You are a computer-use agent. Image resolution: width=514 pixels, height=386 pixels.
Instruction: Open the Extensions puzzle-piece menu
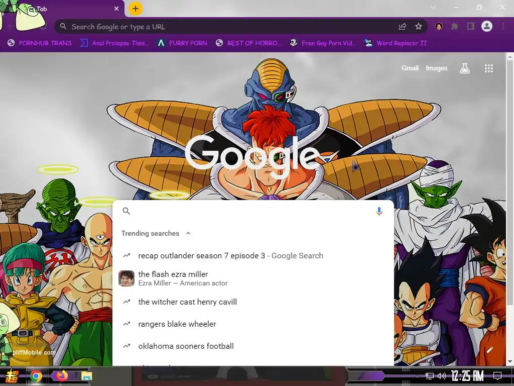coord(455,26)
